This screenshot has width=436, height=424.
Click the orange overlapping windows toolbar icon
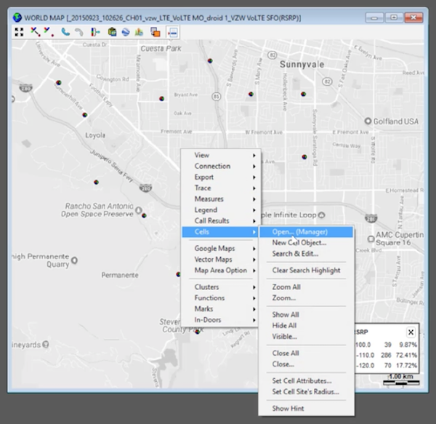coord(155,31)
